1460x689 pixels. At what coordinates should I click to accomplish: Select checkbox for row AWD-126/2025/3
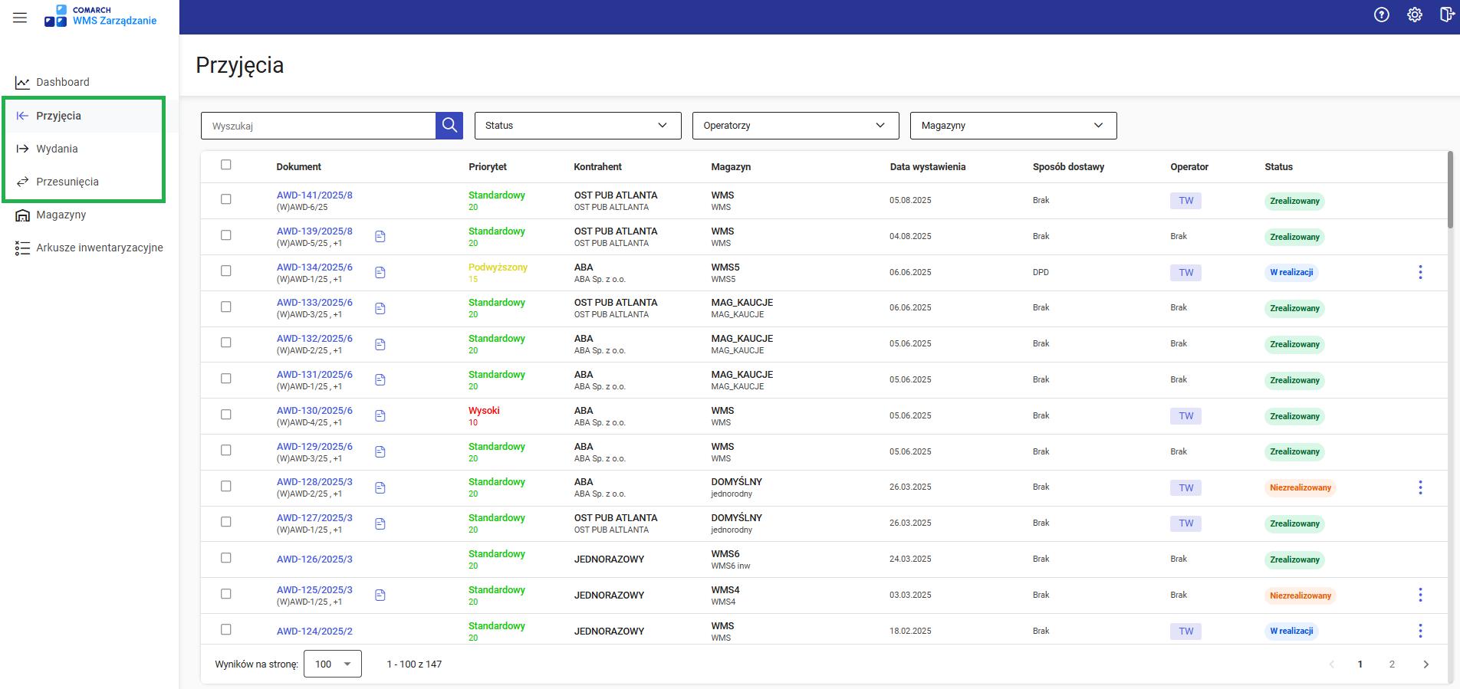pyautogui.click(x=225, y=558)
